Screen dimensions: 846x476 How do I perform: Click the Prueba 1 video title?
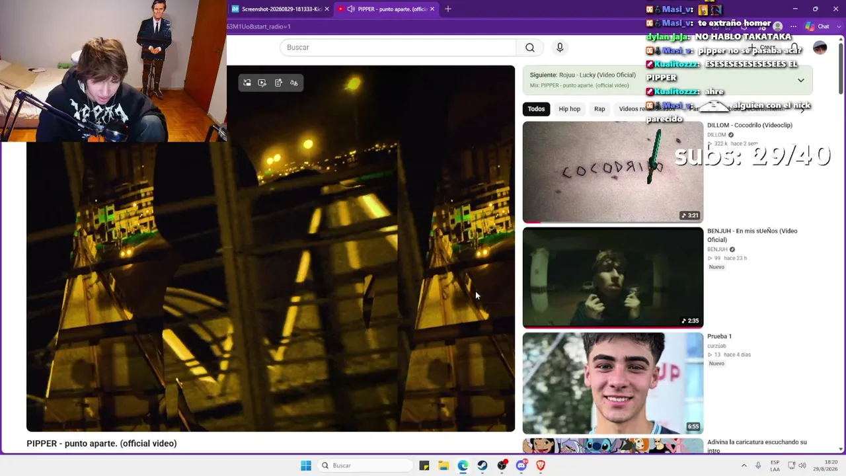[719, 337]
